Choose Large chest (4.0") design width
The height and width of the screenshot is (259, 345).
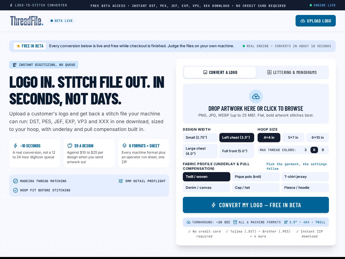(200, 151)
